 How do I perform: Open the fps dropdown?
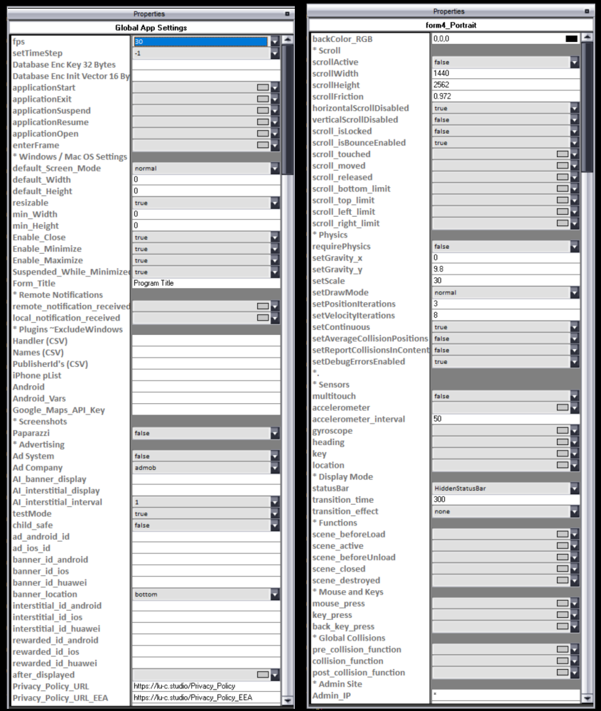[x=275, y=41]
